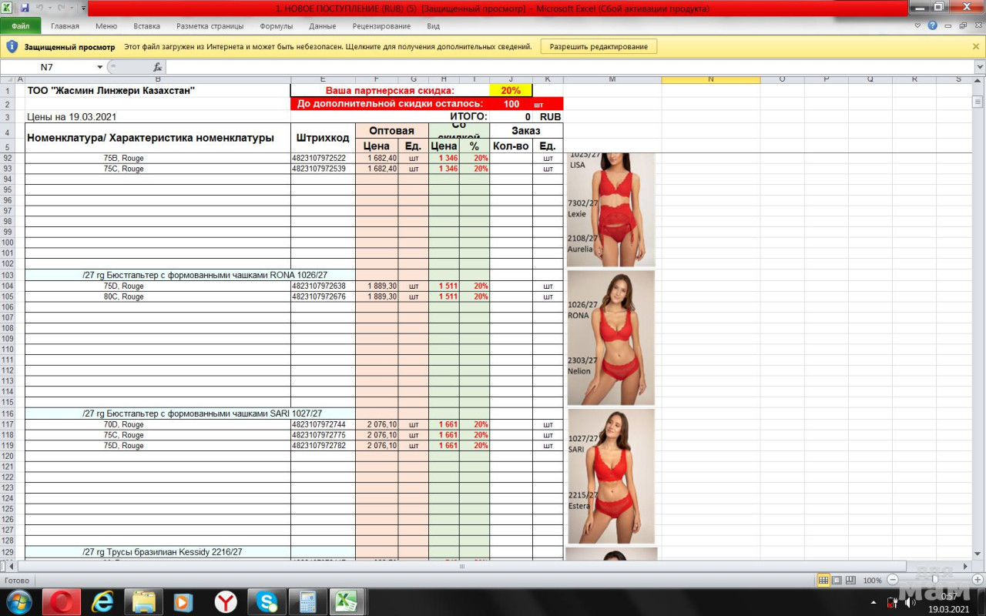The width and height of the screenshot is (986, 616).
Task: Open the Calculator from the taskbar
Action: 308,601
